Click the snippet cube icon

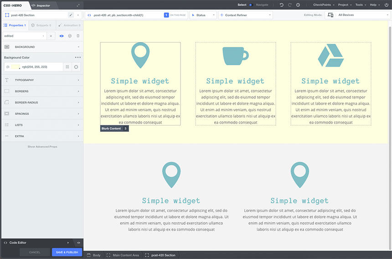click(70, 36)
